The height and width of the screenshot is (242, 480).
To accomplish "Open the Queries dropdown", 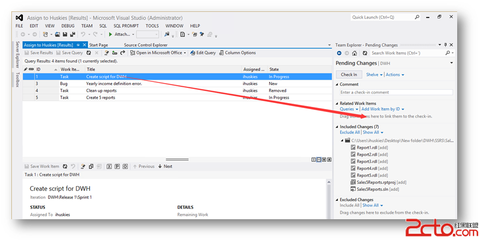I will (x=349, y=109).
